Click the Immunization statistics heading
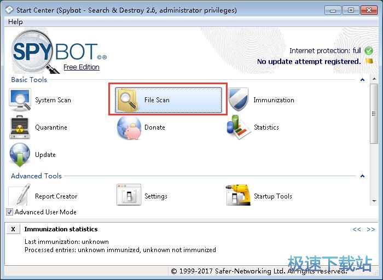 click(61, 229)
